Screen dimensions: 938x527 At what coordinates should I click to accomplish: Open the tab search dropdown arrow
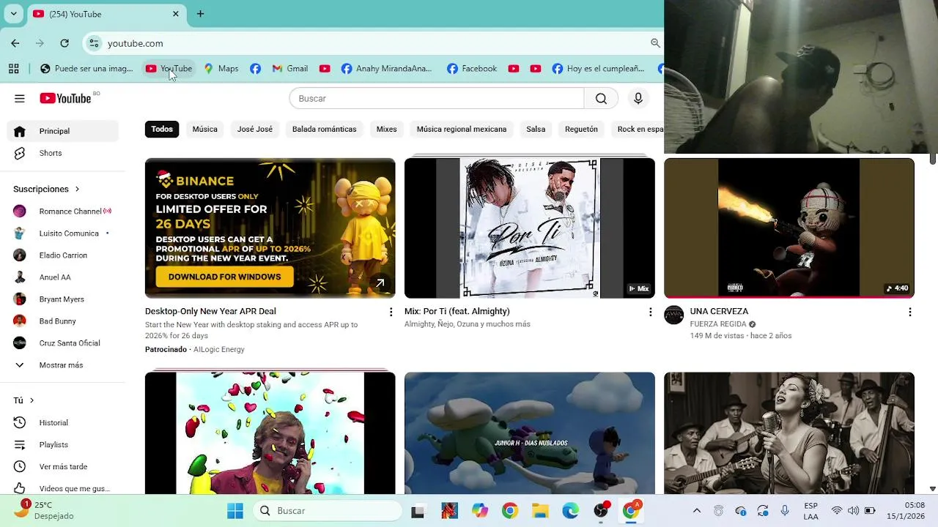tap(13, 14)
